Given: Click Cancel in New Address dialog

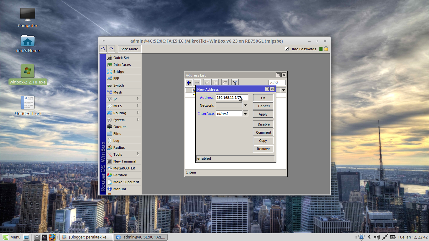Looking at the screenshot, I should [x=263, y=106].
